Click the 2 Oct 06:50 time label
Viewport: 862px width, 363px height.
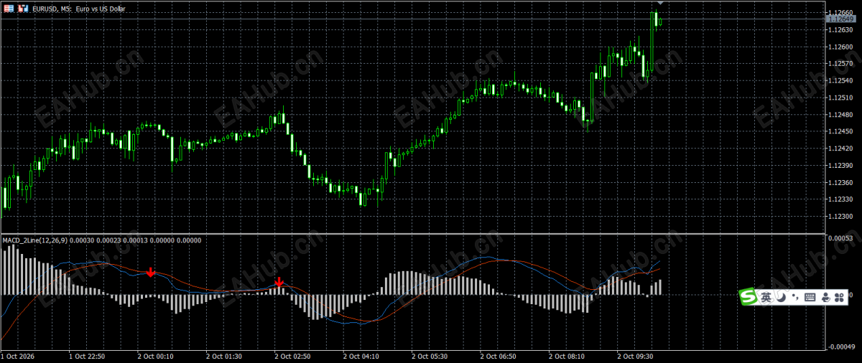click(x=499, y=356)
